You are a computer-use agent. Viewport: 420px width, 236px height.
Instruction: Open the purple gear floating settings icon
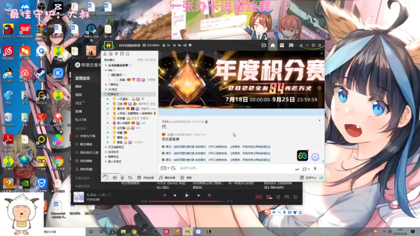pyautogui.click(x=315, y=157)
